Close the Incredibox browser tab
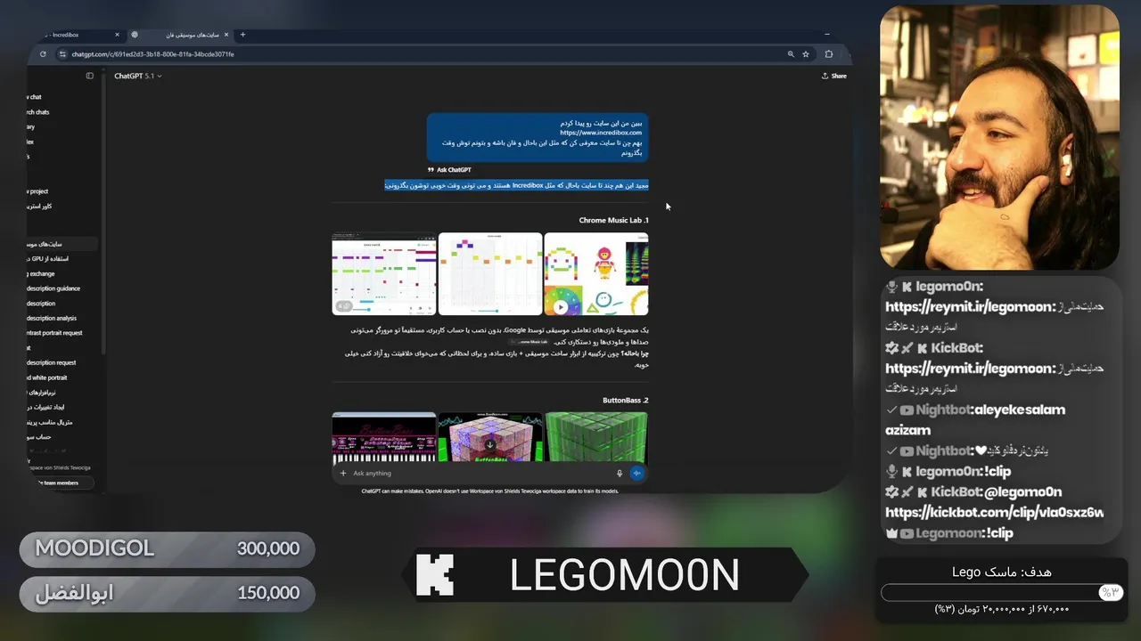This screenshot has height=641, width=1141. pyautogui.click(x=117, y=35)
